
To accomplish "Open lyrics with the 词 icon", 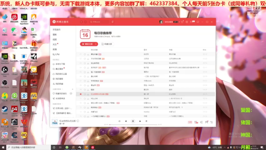I will click(146, 121).
